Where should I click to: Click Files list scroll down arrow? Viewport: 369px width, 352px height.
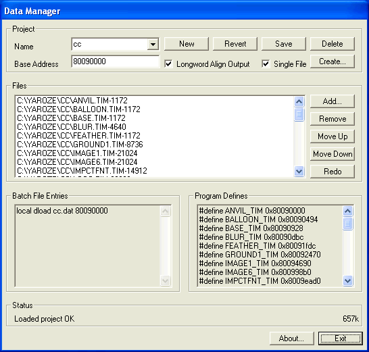(299, 171)
